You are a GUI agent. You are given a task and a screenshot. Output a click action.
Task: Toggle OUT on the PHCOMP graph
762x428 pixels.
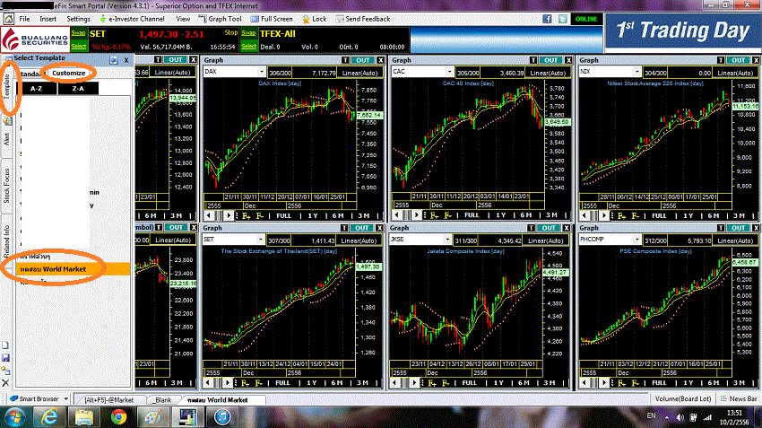[738, 228]
